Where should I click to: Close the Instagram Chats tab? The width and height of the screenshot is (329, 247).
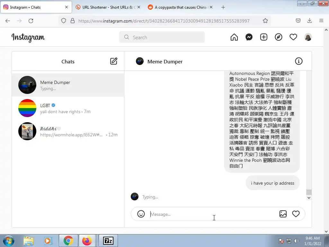click(67, 7)
